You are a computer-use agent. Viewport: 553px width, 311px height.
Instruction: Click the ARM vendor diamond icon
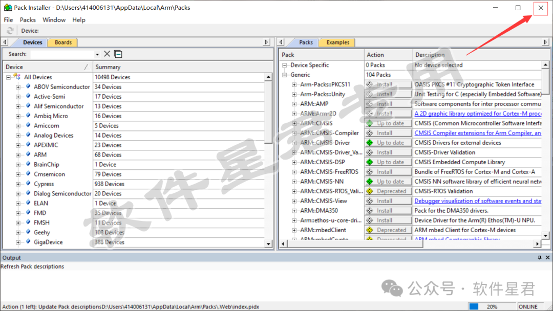[x=28, y=154]
